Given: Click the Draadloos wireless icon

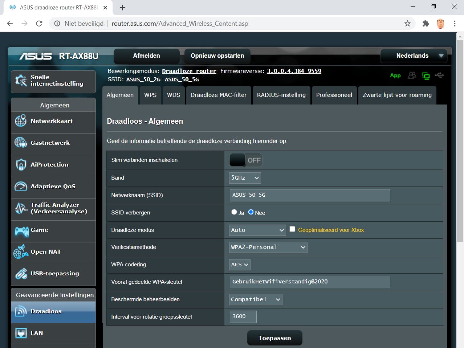Looking at the screenshot, I should (21, 311).
